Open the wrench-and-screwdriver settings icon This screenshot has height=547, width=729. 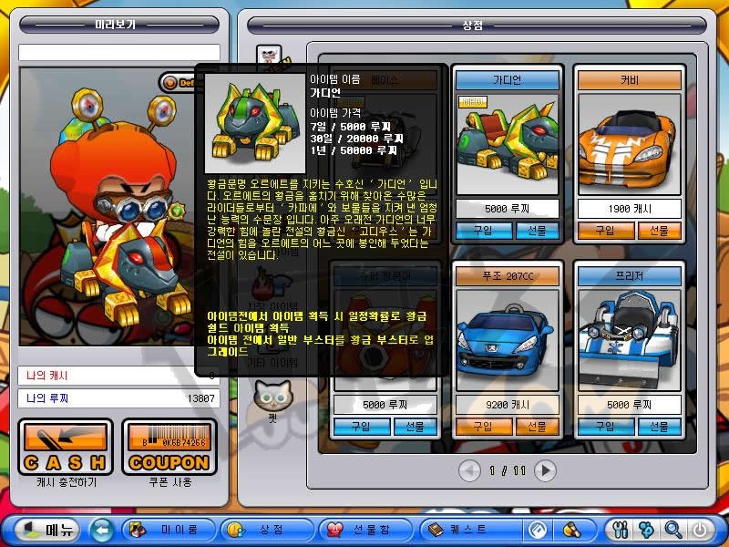tap(621, 530)
